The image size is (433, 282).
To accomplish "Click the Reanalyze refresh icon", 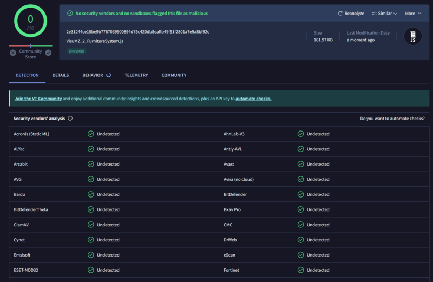I will [x=340, y=14].
